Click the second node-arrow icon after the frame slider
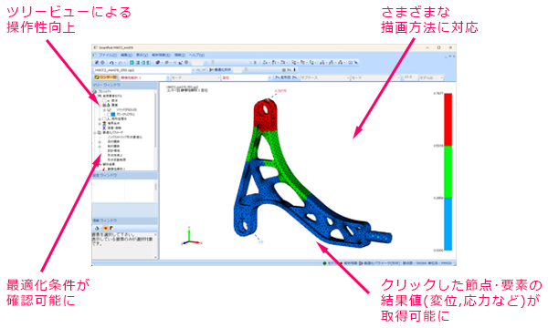This screenshot has height=328, width=548. [x=274, y=62]
